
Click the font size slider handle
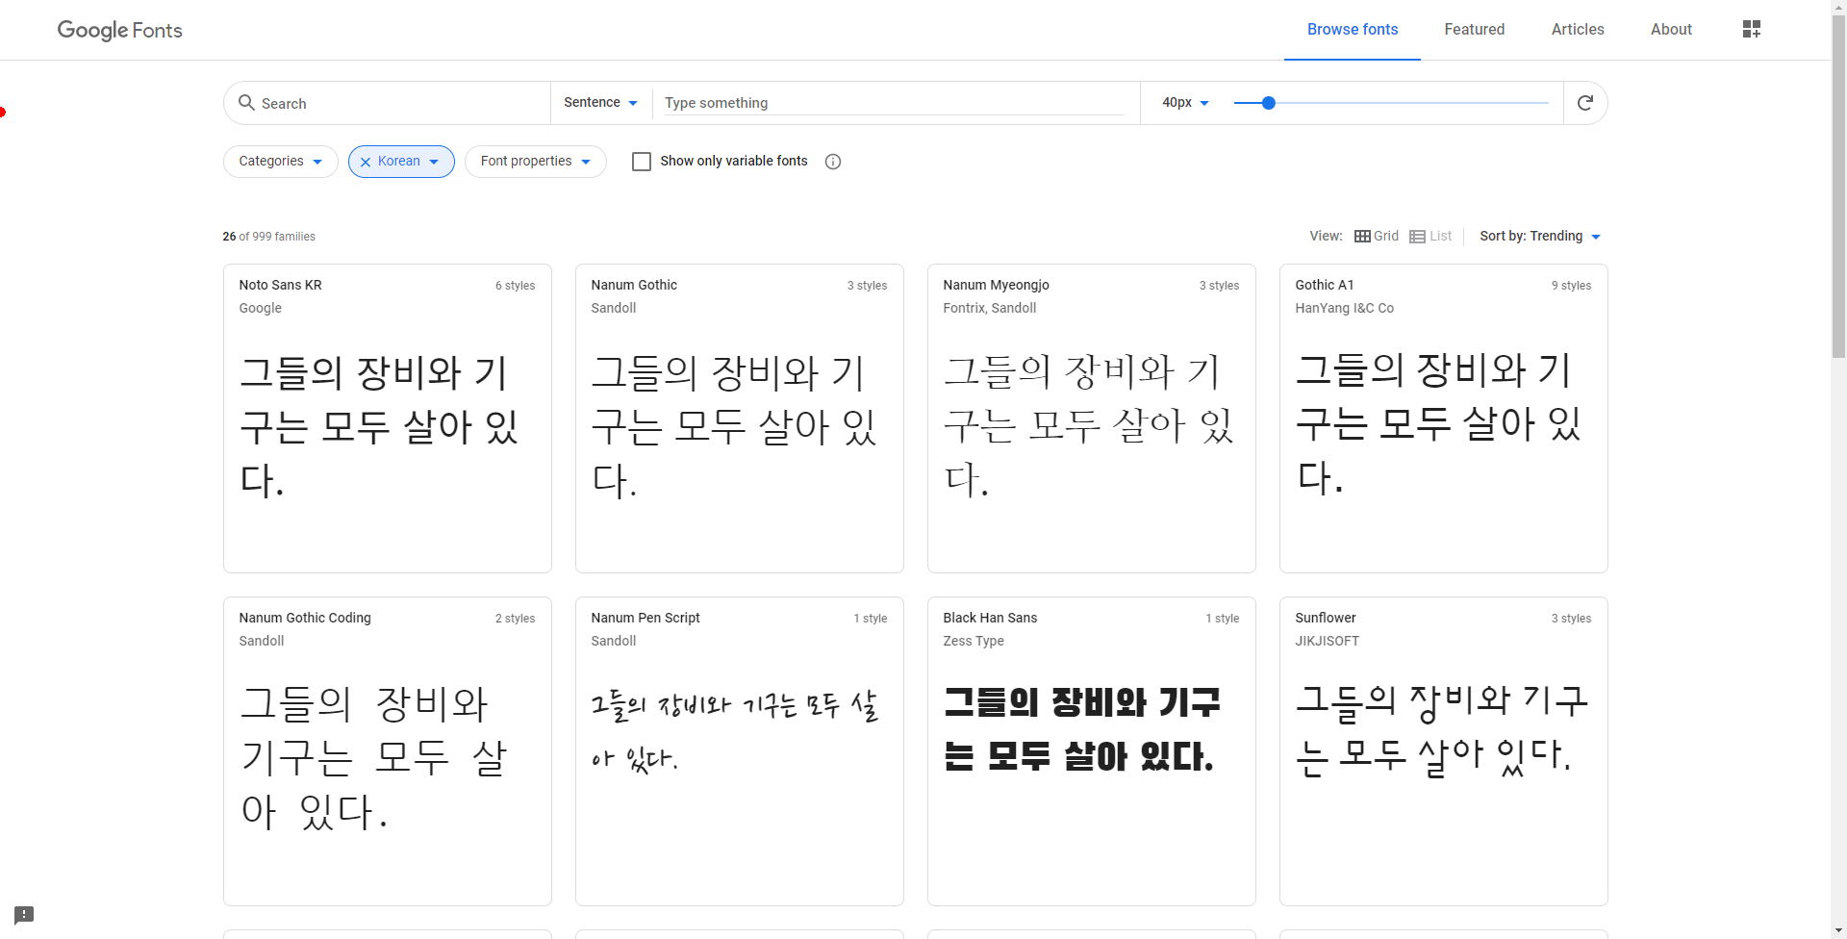pos(1269,103)
